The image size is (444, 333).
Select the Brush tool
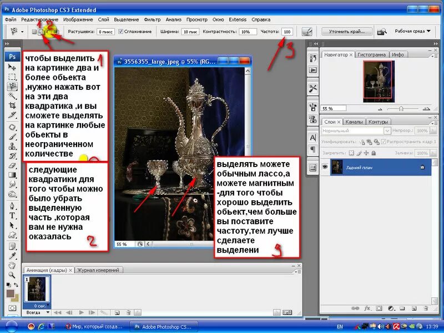point(12,137)
